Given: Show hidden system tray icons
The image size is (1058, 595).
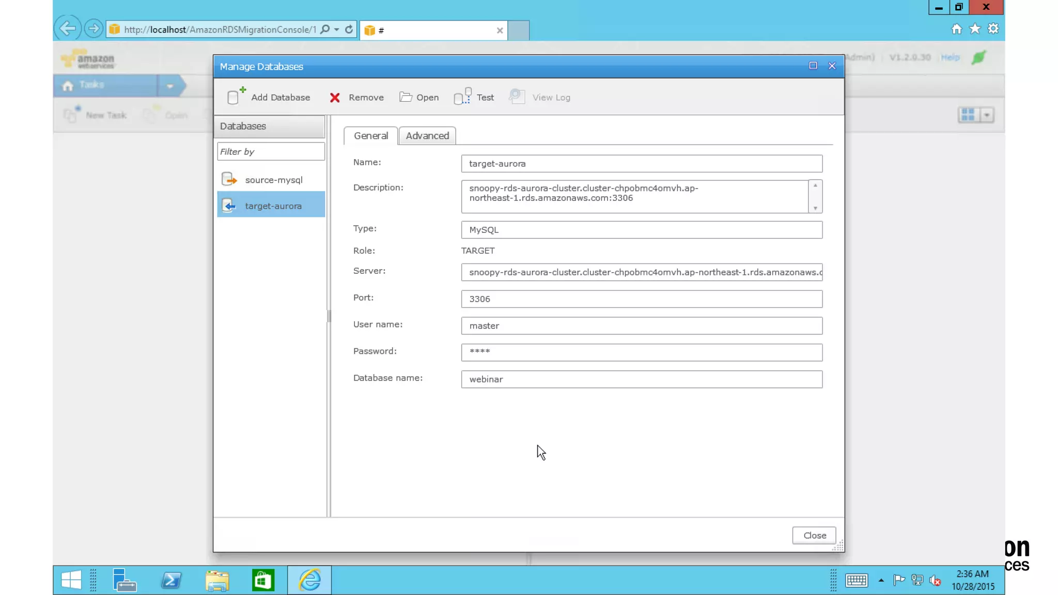Looking at the screenshot, I should click(881, 581).
